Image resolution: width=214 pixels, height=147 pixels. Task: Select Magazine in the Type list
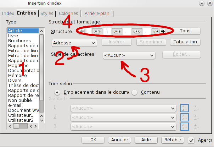[x=23, y=66]
